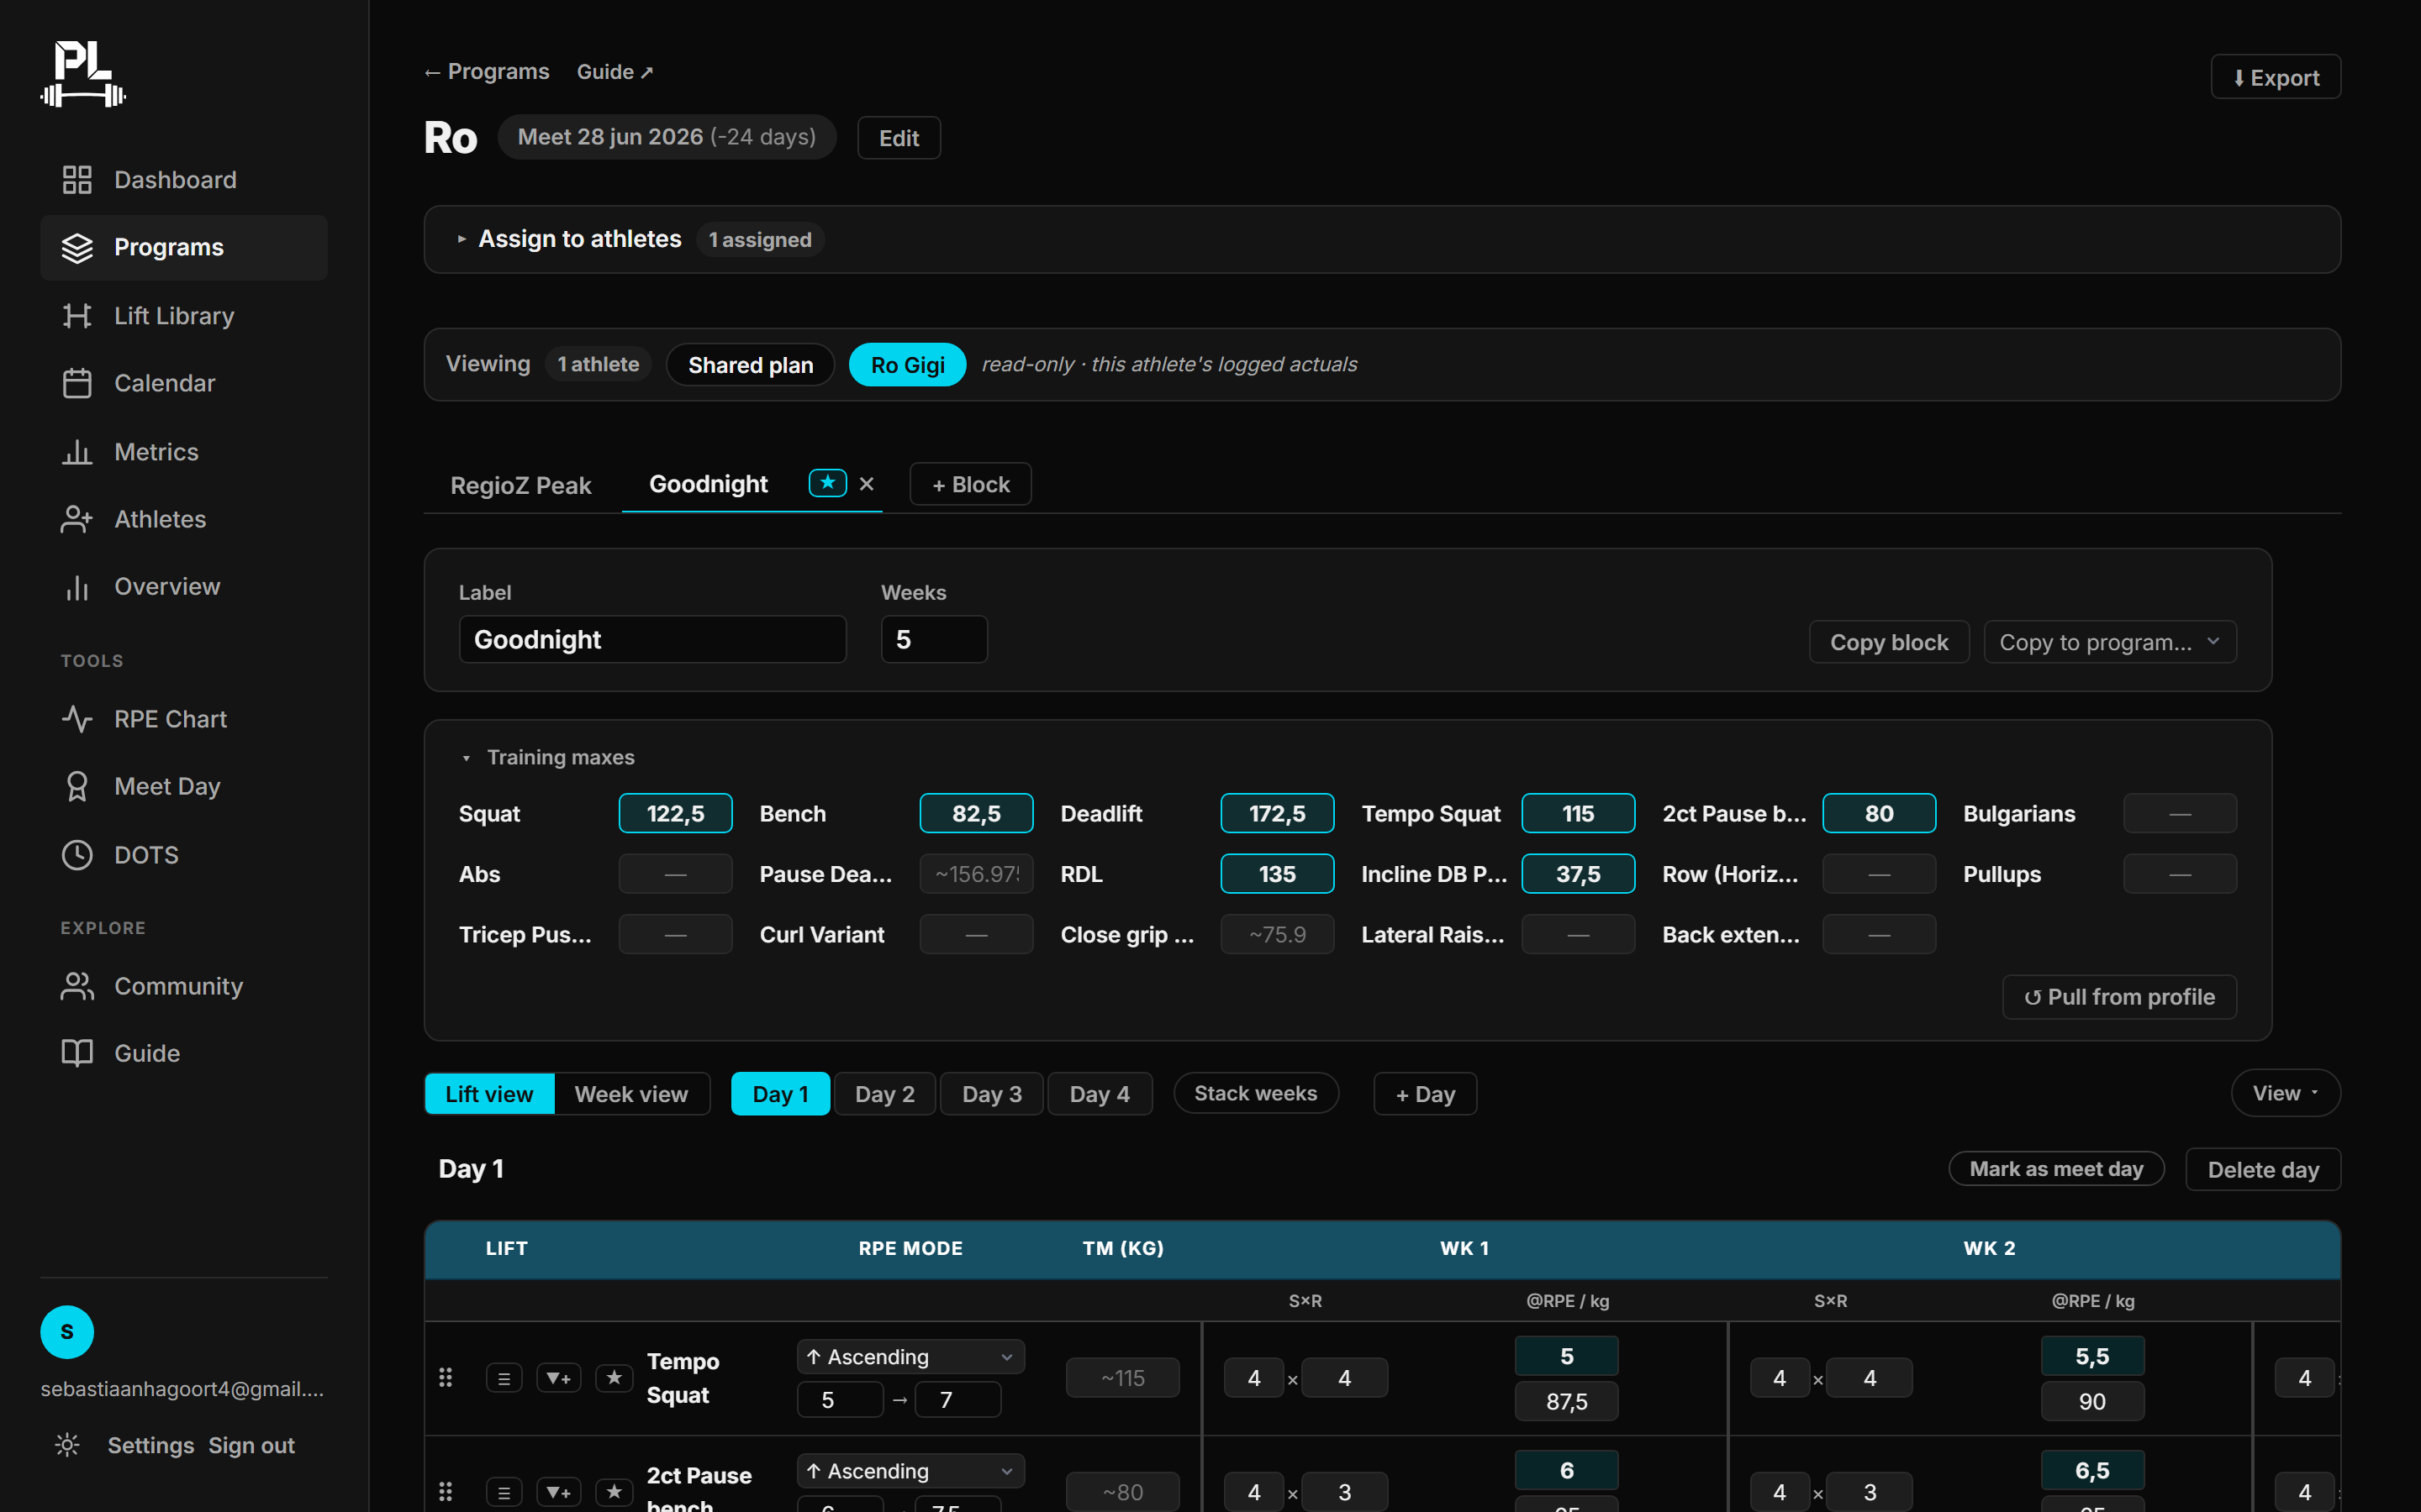This screenshot has height=1512, width=2421.
Task: Open the Community page
Action: (183, 986)
